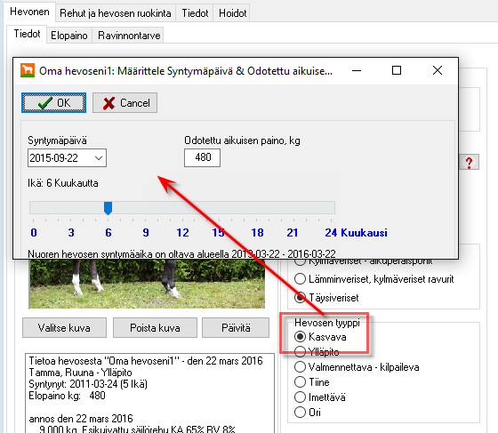Minimize the birthday dialog window
Viewport: 498px width, 433px height.
tap(357, 70)
